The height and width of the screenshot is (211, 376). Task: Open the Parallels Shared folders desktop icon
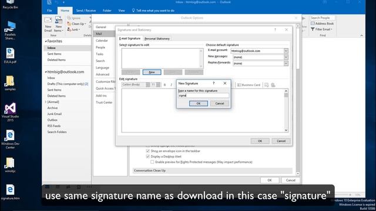pyautogui.click(x=10, y=30)
